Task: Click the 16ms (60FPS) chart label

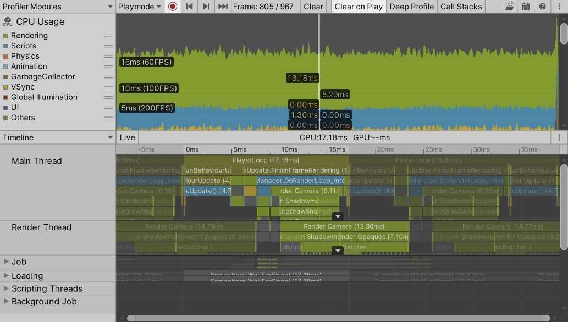Action: point(146,62)
